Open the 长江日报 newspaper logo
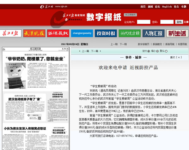 11,33
